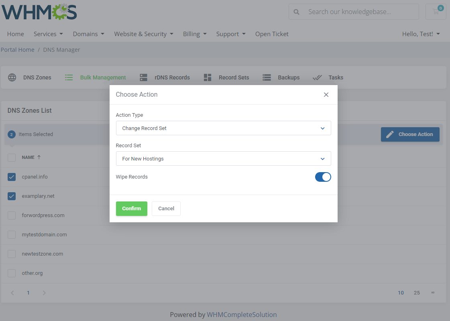Click the Choose Action button
The width and height of the screenshot is (450, 321).
[410, 134]
